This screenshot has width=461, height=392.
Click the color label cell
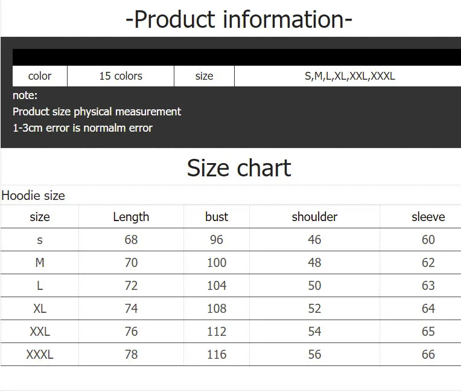click(x=40, y=76)
